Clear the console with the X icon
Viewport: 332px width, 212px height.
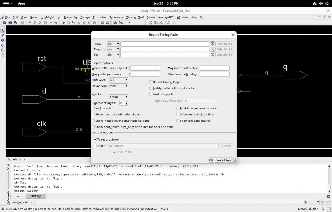click(x=8, y=169)
